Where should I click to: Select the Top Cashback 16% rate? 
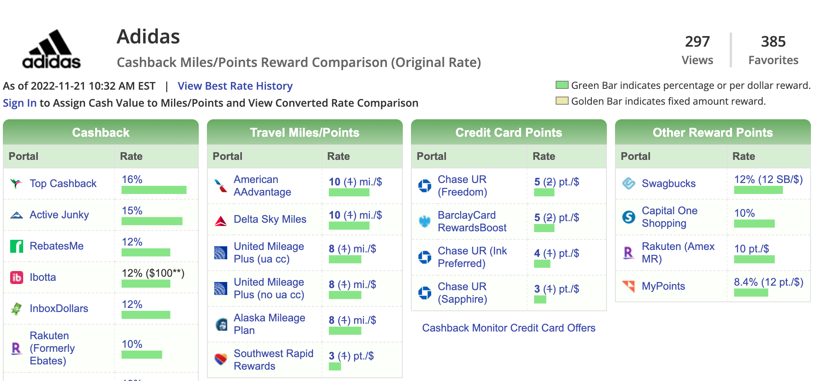click(x=132, y=179)
